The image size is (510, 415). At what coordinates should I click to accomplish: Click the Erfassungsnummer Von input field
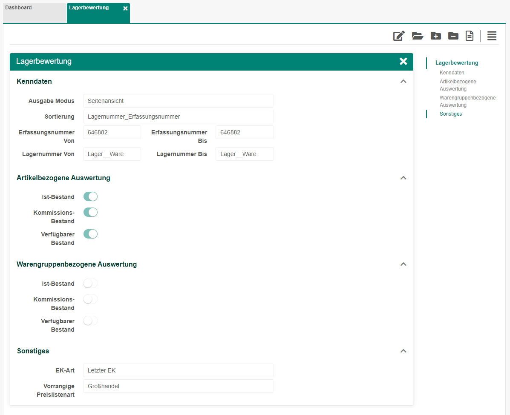(x=112, y=132)
